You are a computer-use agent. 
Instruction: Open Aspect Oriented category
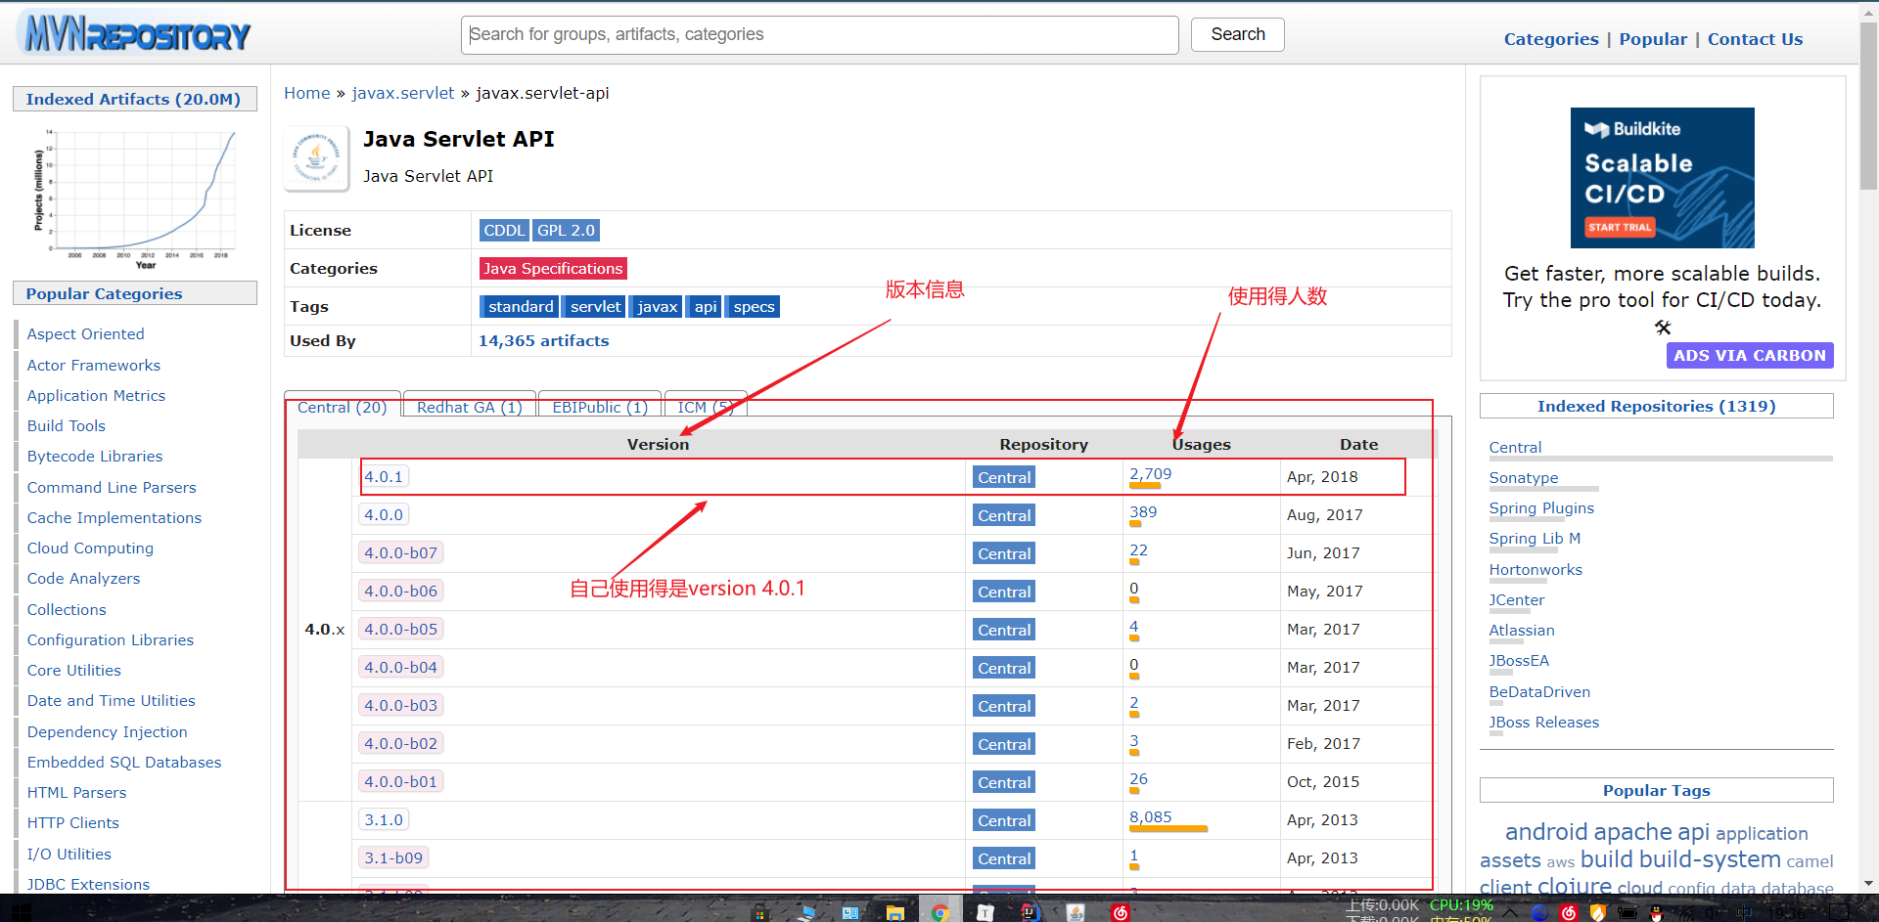[85, 334]
